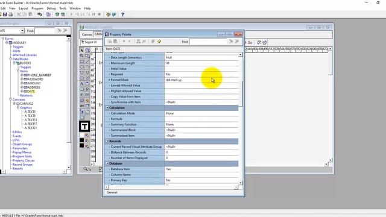This screenshot has width=386, height=217.
Task: Click the Find field in Property Palette
Action: coord(208,42)
